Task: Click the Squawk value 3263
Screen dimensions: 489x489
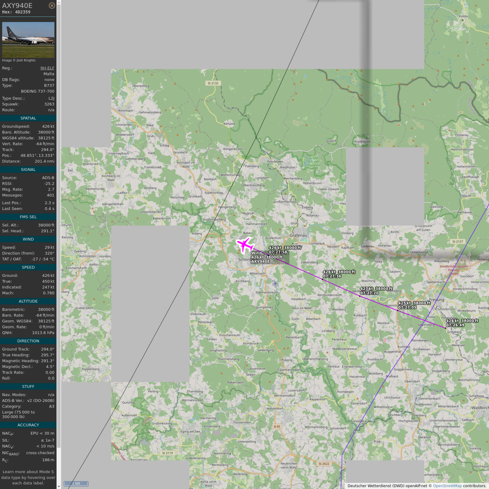Action: [x=49, y=104]
